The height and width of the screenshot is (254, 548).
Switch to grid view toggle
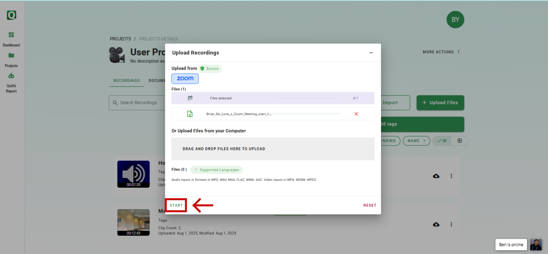click(x=460, y=141)
